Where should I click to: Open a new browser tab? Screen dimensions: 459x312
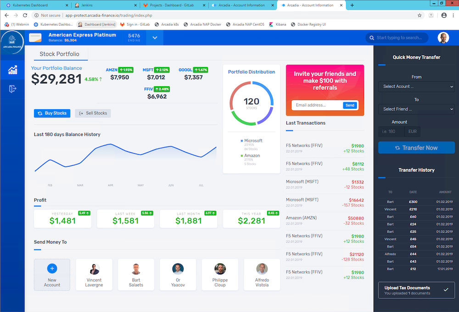coord(352,5)
